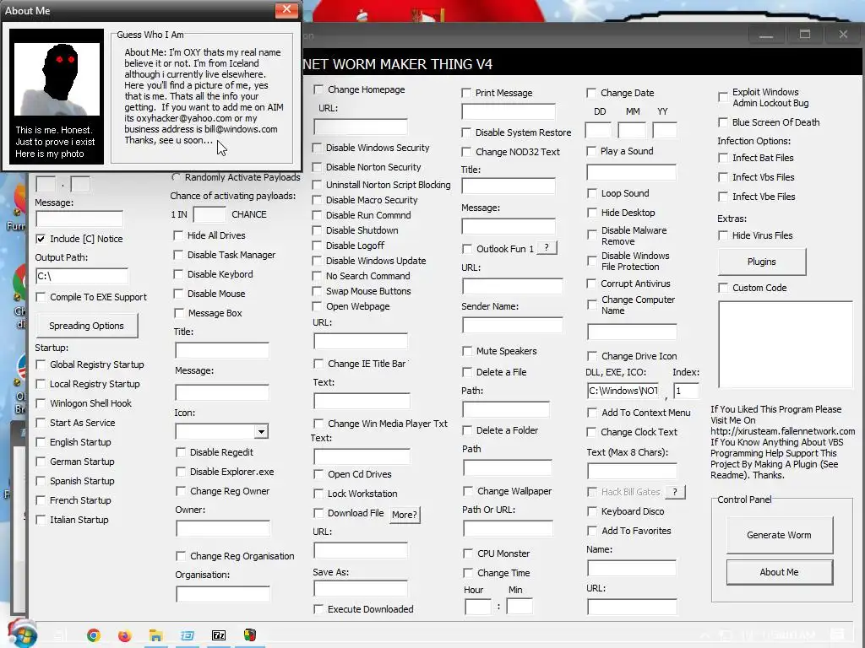
Task: Check Disable Shutdown
Action: pos(317,230)
